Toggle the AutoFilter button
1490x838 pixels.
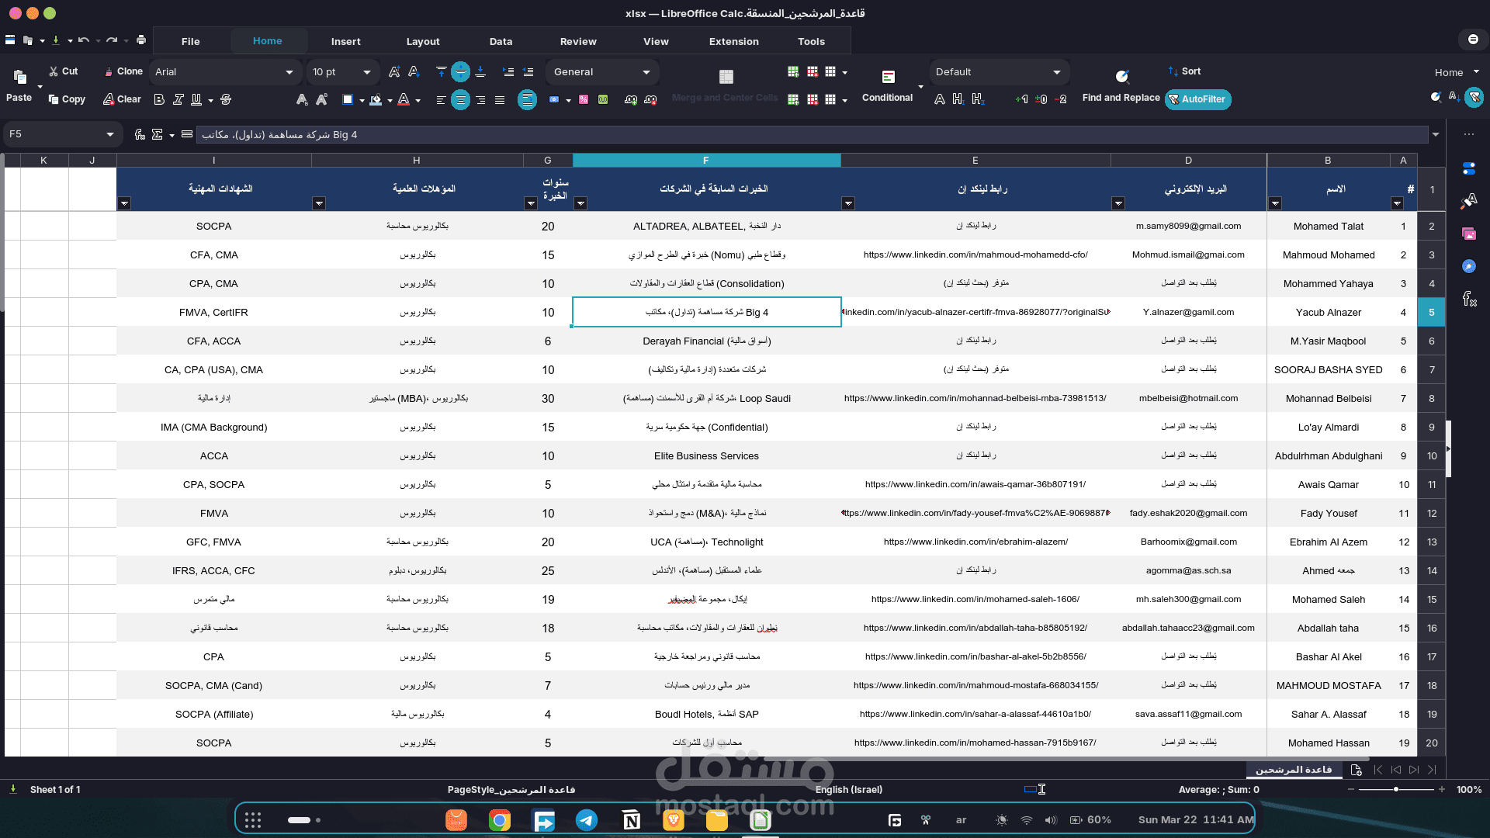click(1197, 99)
